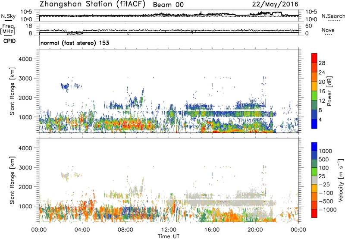345x239 pixels.
Task: Pick the bright blue Velocity segment above 1000
Action: pos(314,147)
